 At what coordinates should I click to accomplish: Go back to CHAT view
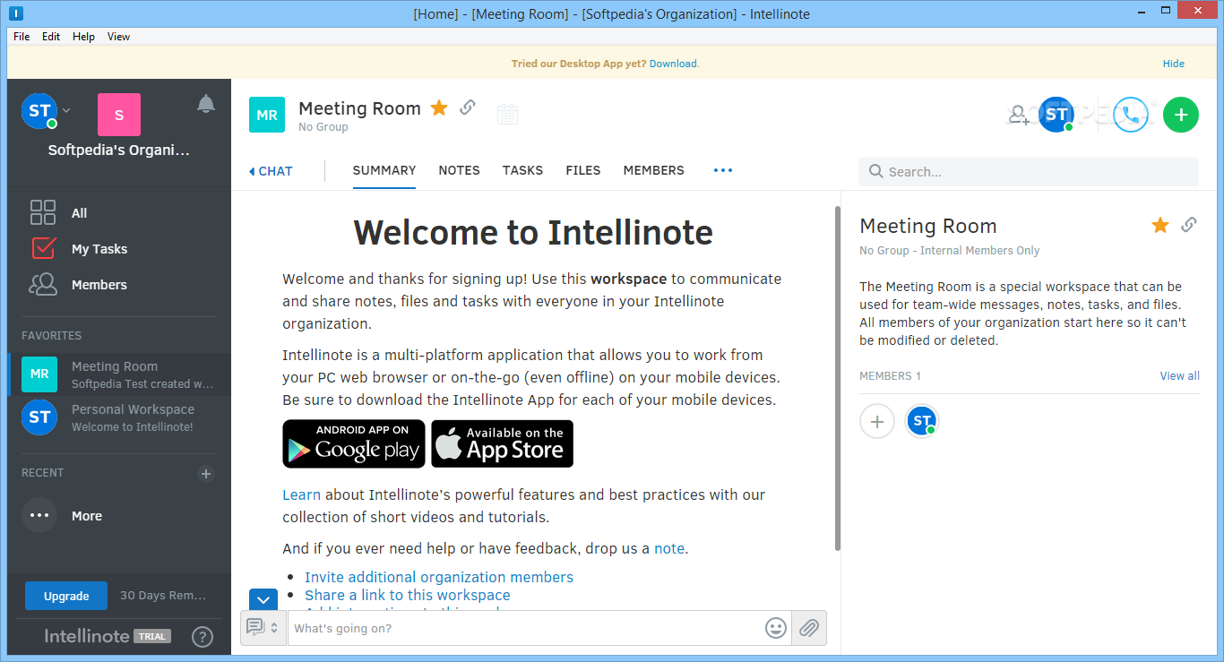point(271,171)
